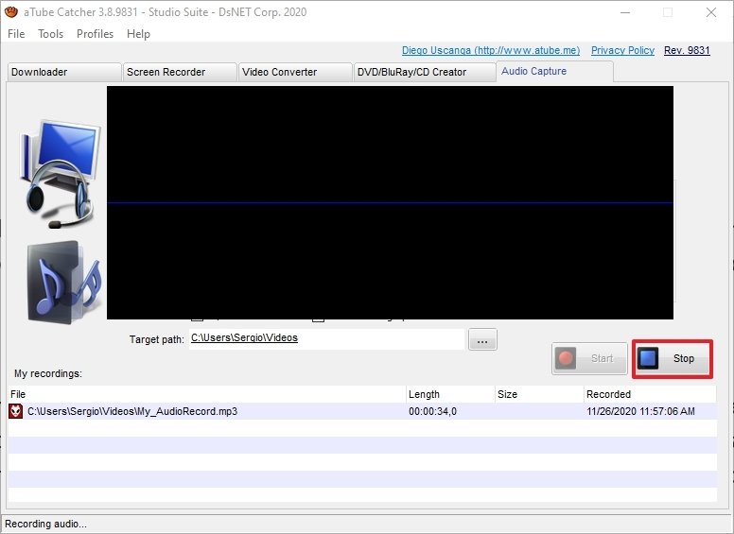Open the Tools menu

[50, 34]
